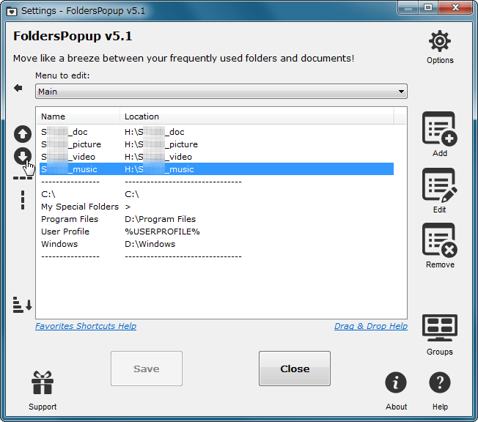Click the D:\Windows location cell
This screenshot has height=422, width=478.
pyautogui.click(x=150, y=244)
